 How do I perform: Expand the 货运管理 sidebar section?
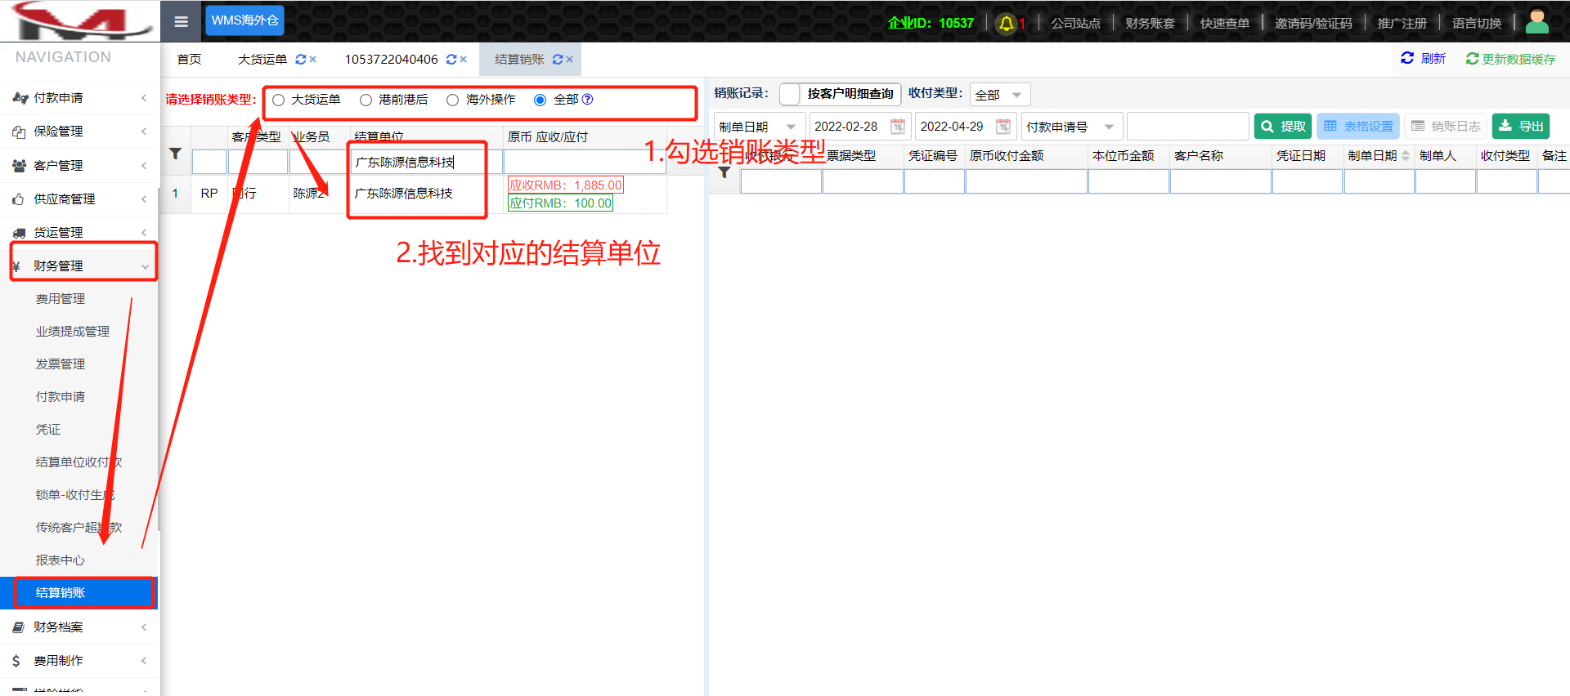(80, 233)
